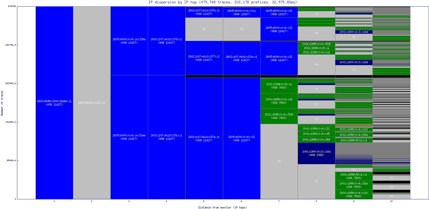Click the x-axis tick label 1
The width and height of the screenshot is (429, 209).
(54, 201)
